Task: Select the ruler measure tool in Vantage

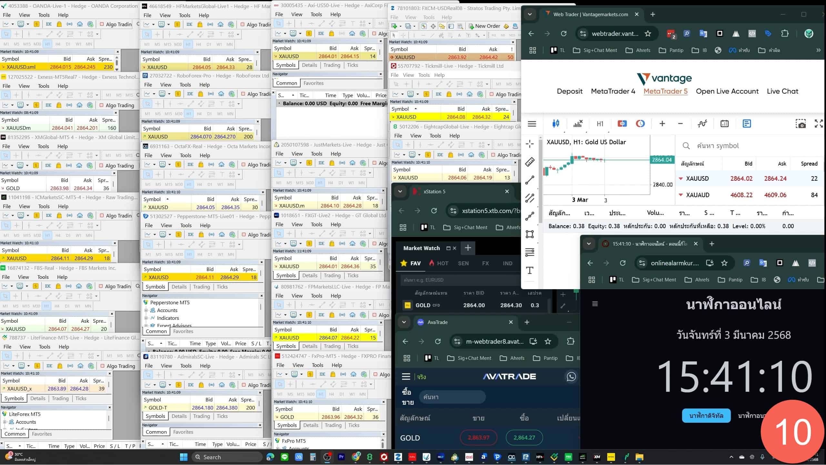Action: coord(530,162)
